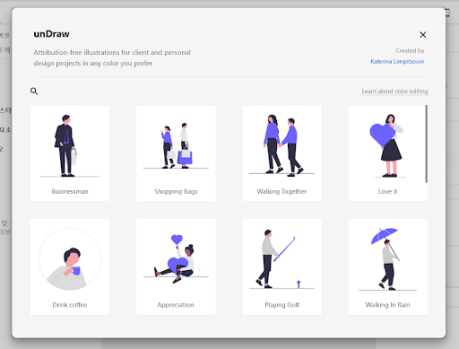Click the Walking Together caption text

click(x=281, y=191)
